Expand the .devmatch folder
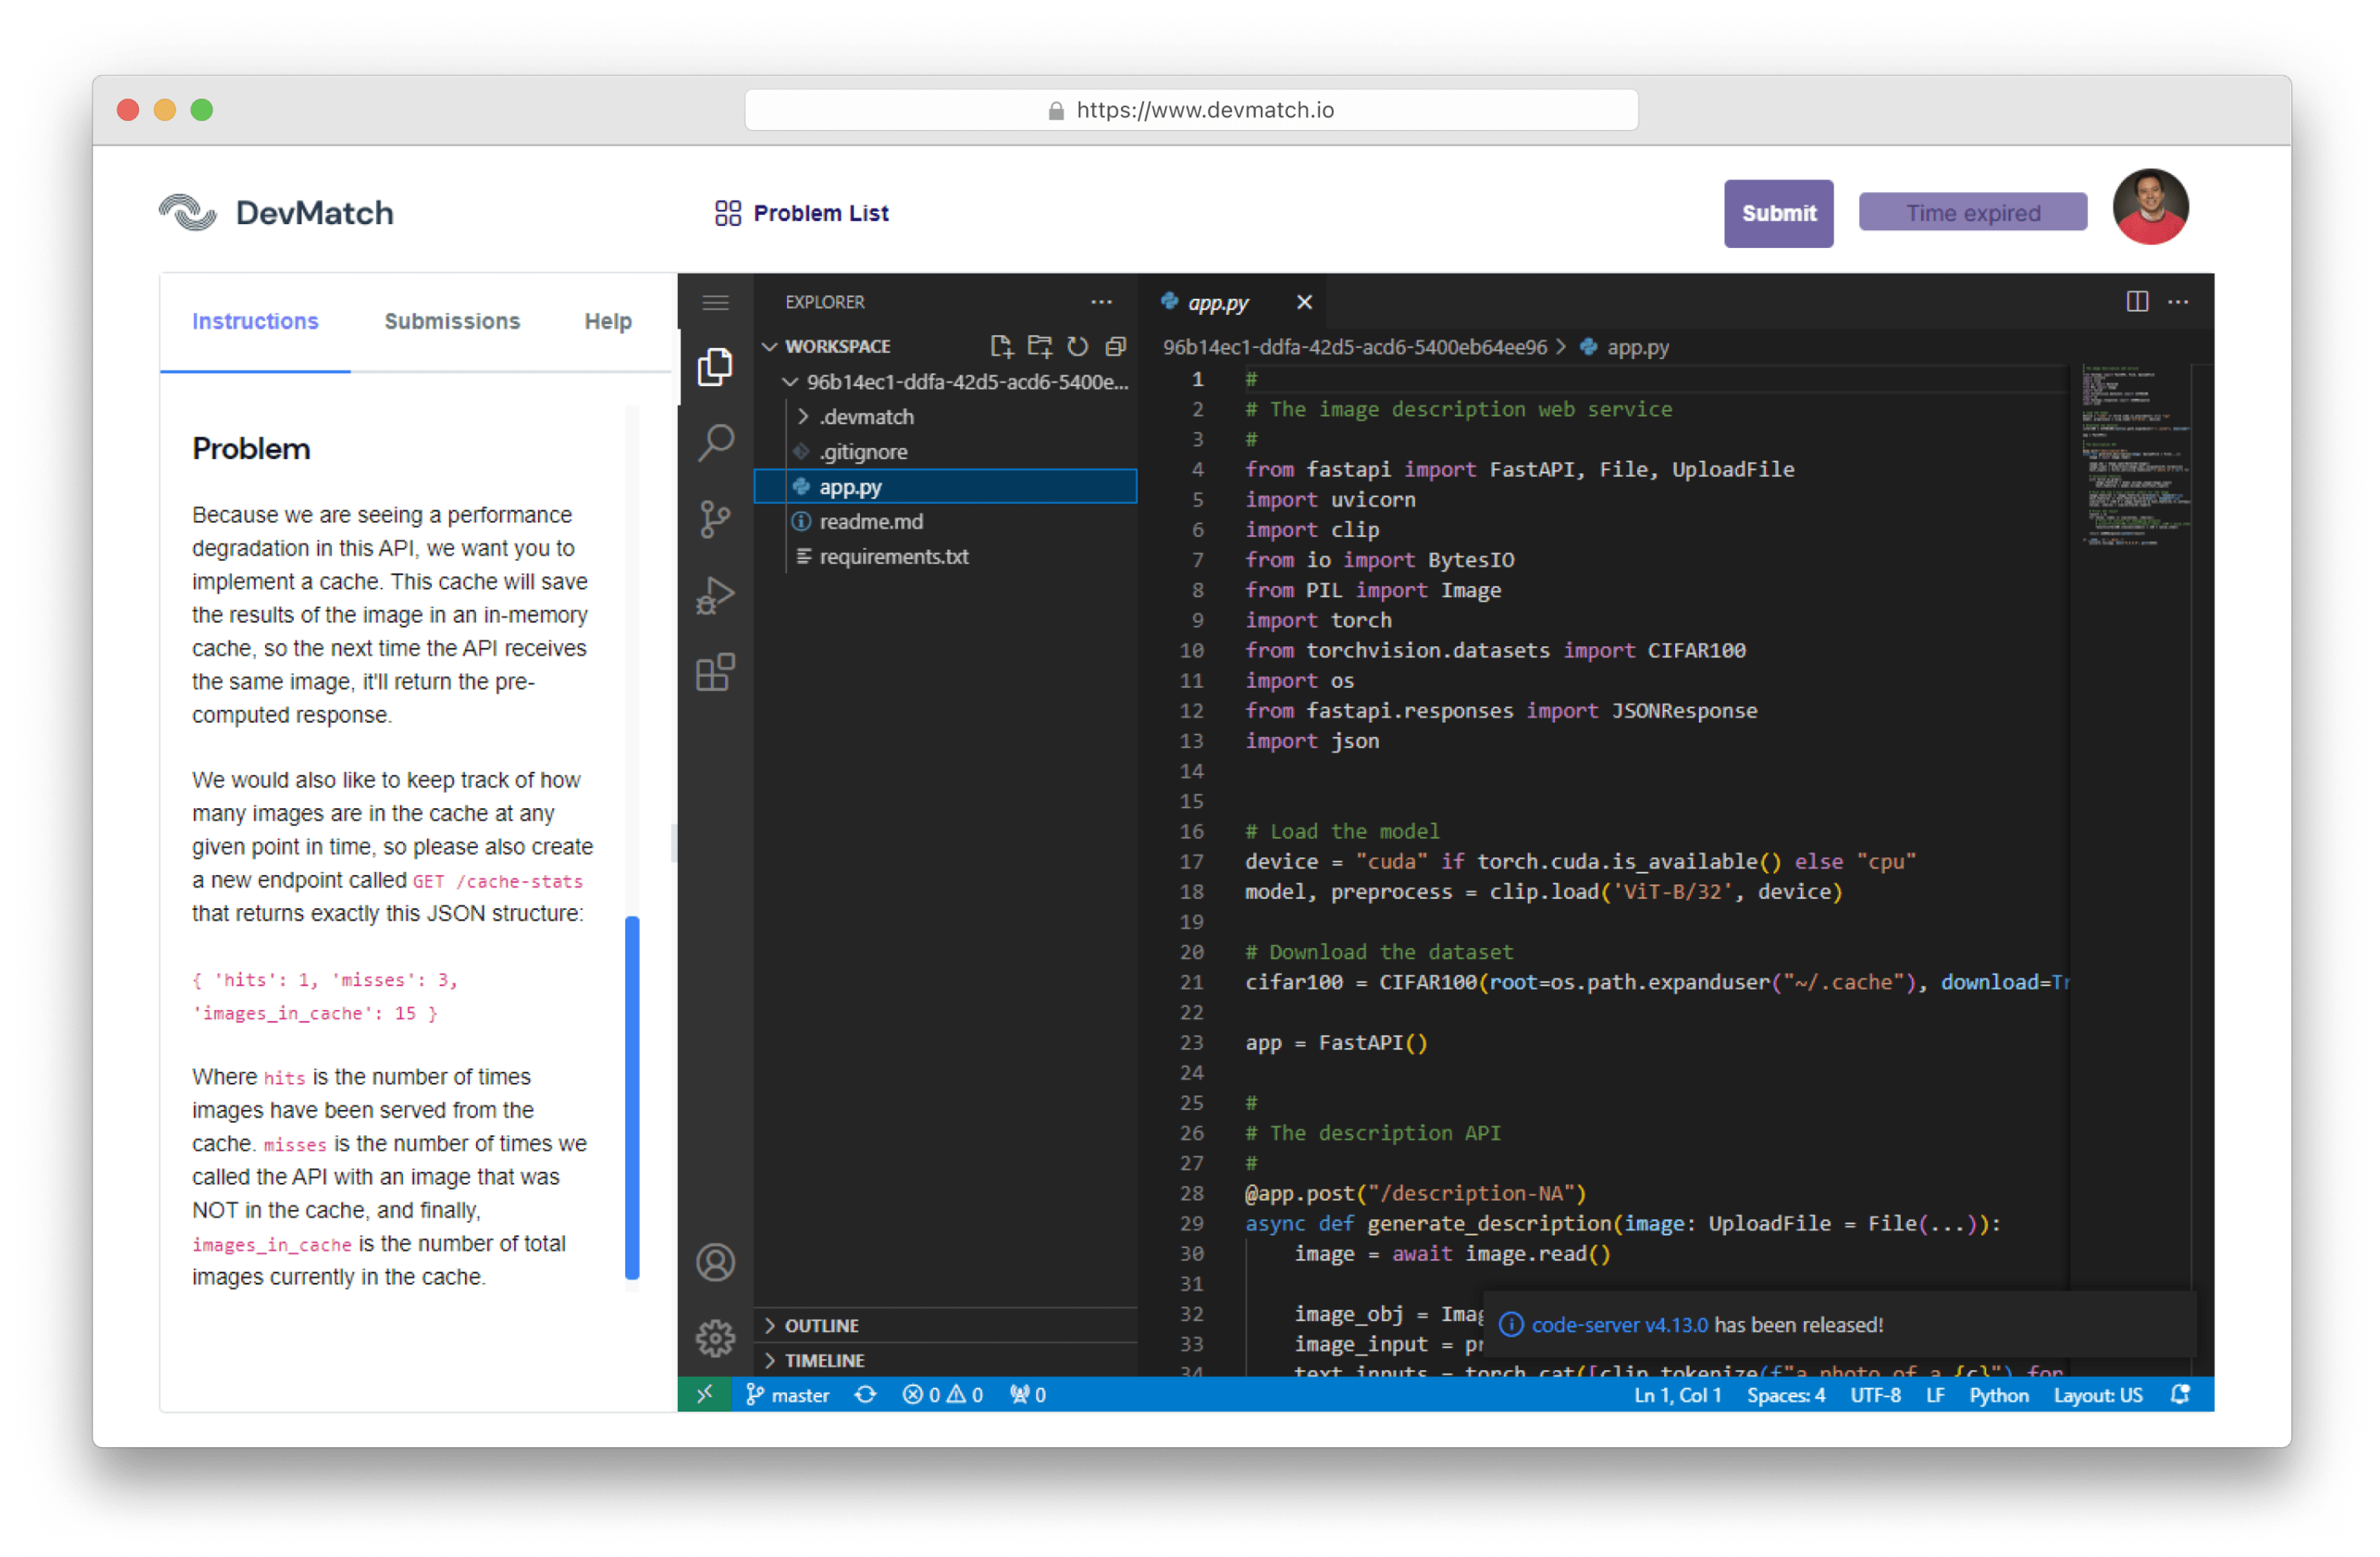This screenshot has width=2380, height=1557. coord(866,416)
